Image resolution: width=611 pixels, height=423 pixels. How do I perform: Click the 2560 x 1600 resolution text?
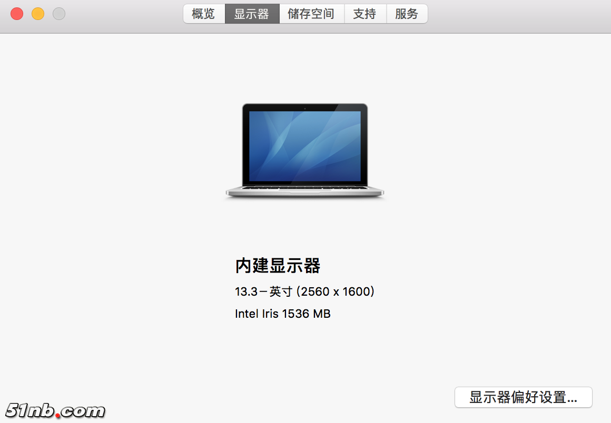pos(336,291)
